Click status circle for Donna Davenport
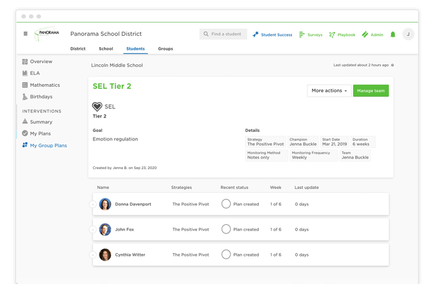434x297 pixels. pyautogui.click(x=226, y=204)
